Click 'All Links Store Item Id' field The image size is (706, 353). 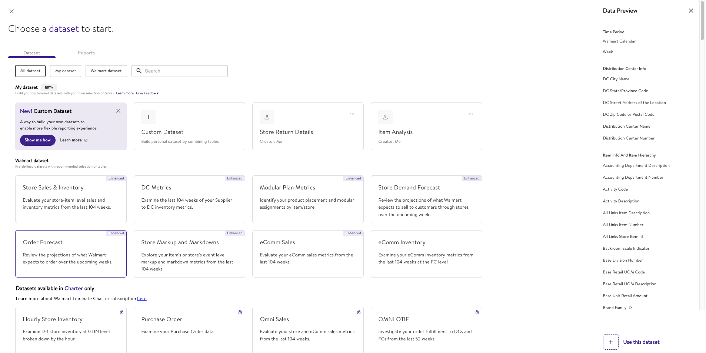623,237
